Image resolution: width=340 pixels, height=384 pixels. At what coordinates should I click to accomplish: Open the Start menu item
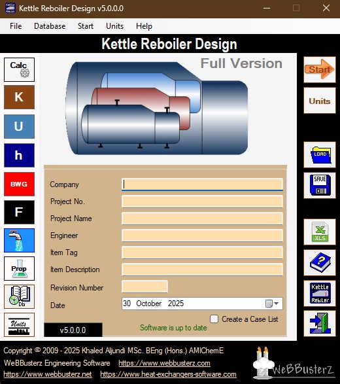(86, 26)
